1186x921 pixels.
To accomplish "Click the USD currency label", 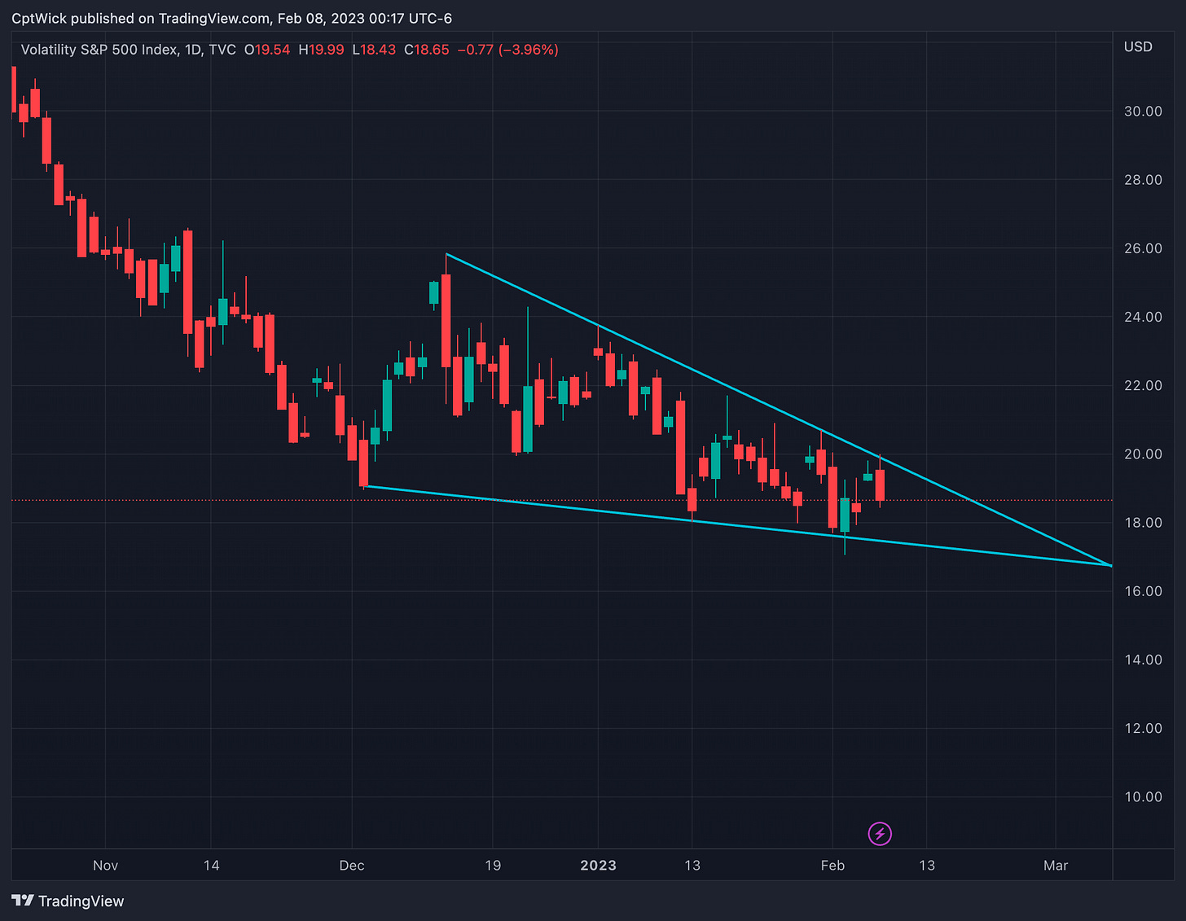I will (x=1138, y=47).
